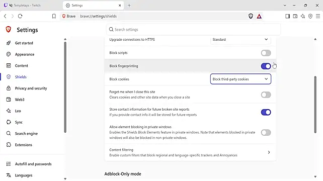
Task: Open the Search engine settings section
Action: 26,133
